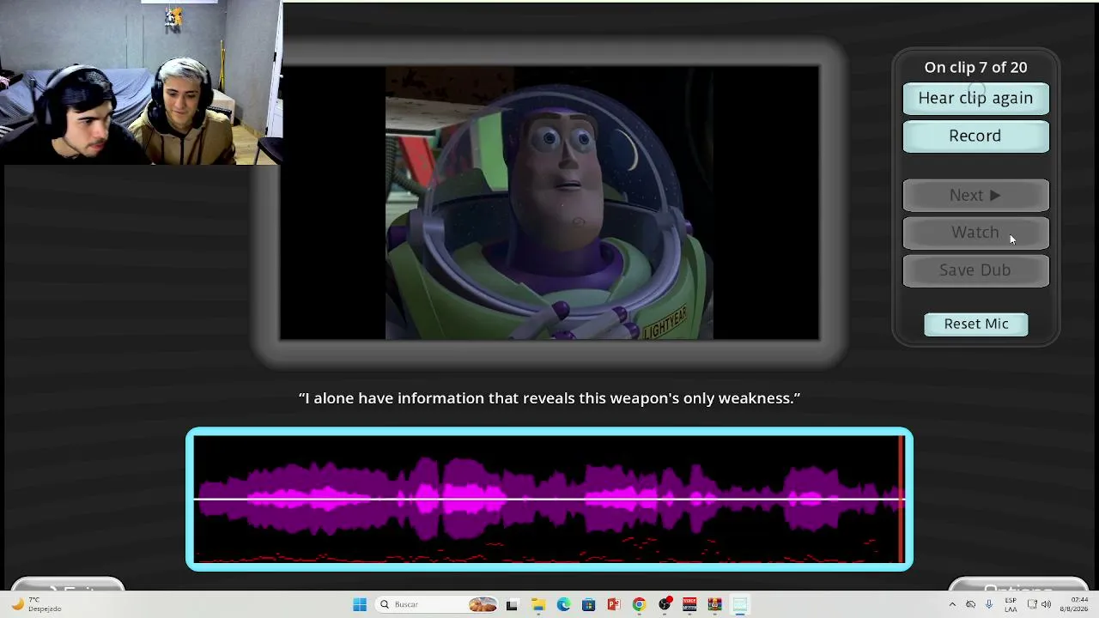Click the Buscar taskbar search box
Viewport: 1099px width, 618px height.
tap(438, 604)
